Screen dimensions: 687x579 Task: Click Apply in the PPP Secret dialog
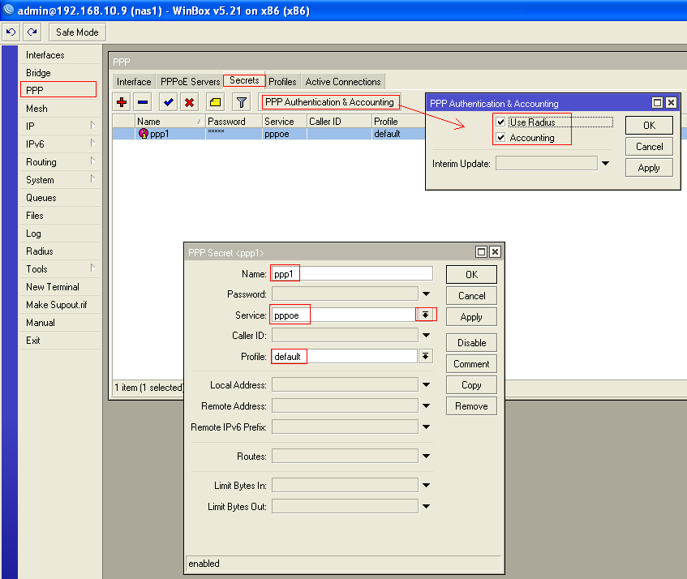[x=471, y=317]
